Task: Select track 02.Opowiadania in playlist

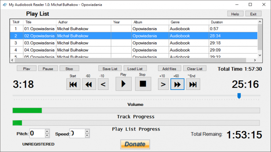Action: 134,36
